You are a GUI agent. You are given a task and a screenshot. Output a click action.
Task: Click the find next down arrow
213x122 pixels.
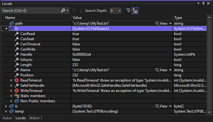(80, 10)
